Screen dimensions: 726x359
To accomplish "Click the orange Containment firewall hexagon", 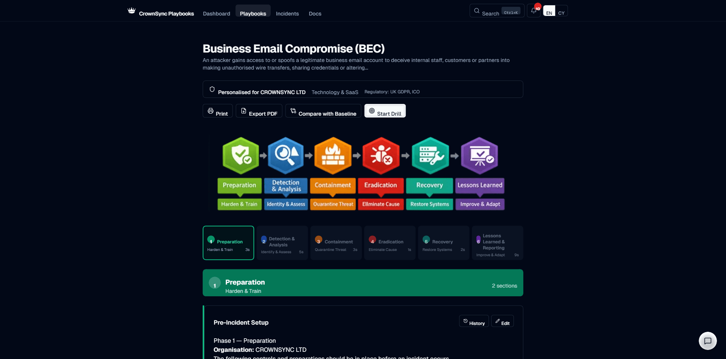I will pyautogui.click(x=333, y=155).
